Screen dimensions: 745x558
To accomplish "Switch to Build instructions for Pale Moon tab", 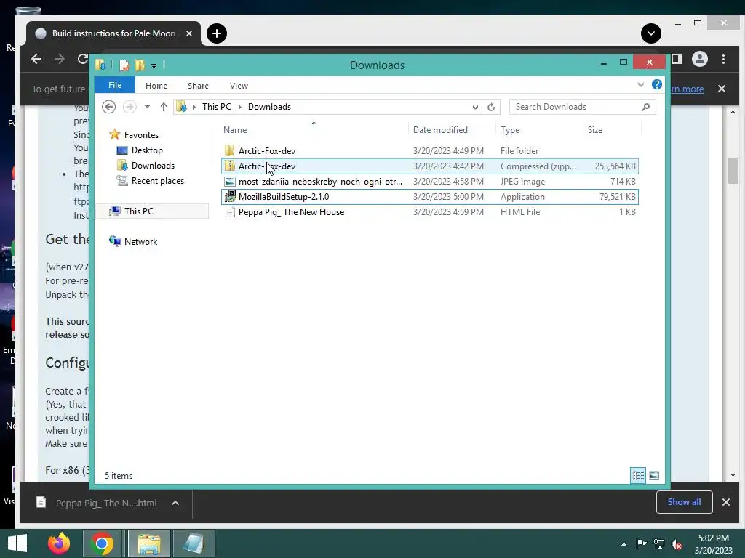I will (113, 33).
